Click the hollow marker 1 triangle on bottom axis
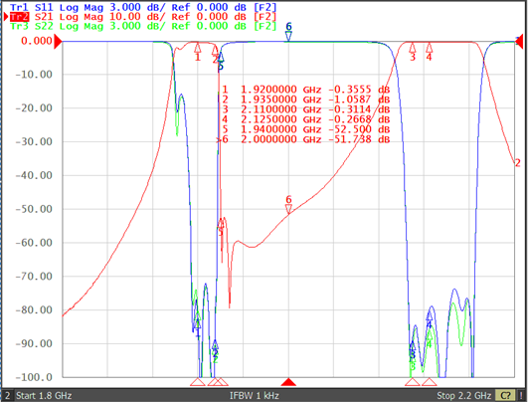 click(x=197, y=382)
